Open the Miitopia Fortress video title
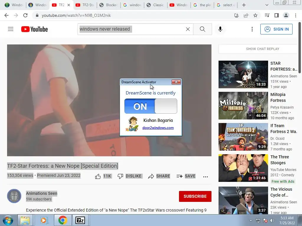Screen dimensions: 302x226 click(278, 97)
